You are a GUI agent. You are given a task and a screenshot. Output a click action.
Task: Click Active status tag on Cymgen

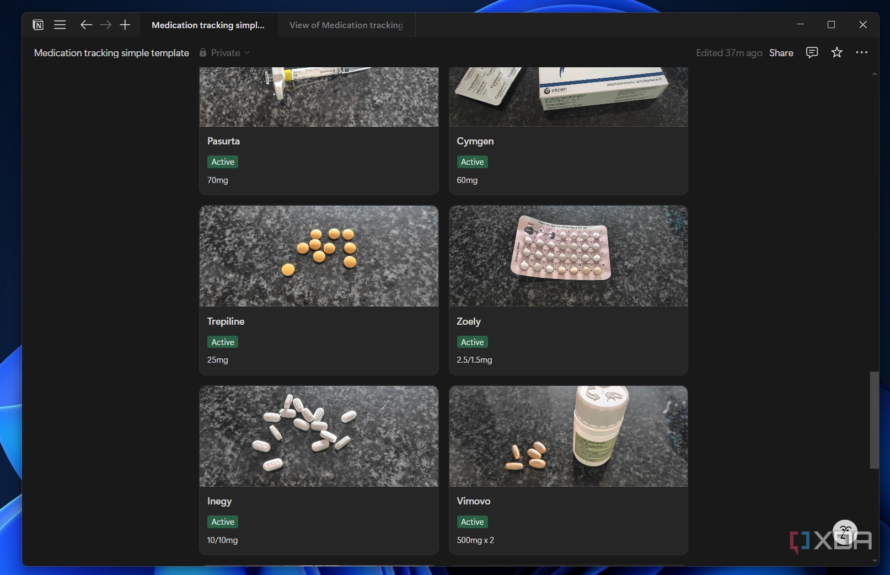click(472, 162)
